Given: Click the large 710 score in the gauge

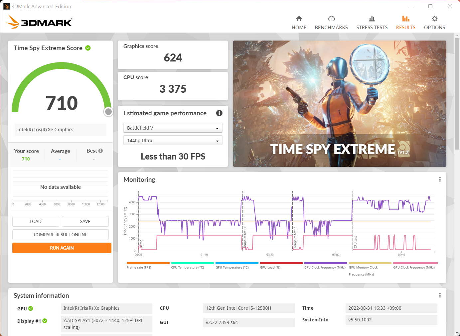Looking at the screenshot, I should point(62,103).
